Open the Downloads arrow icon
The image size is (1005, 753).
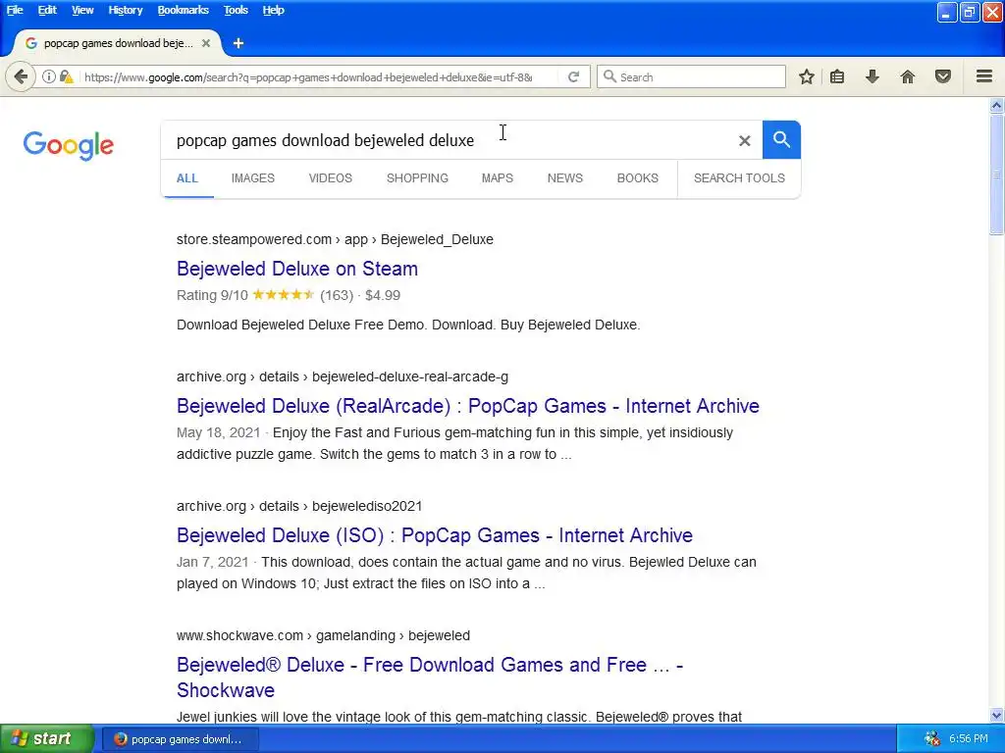(x=872, y=76)
